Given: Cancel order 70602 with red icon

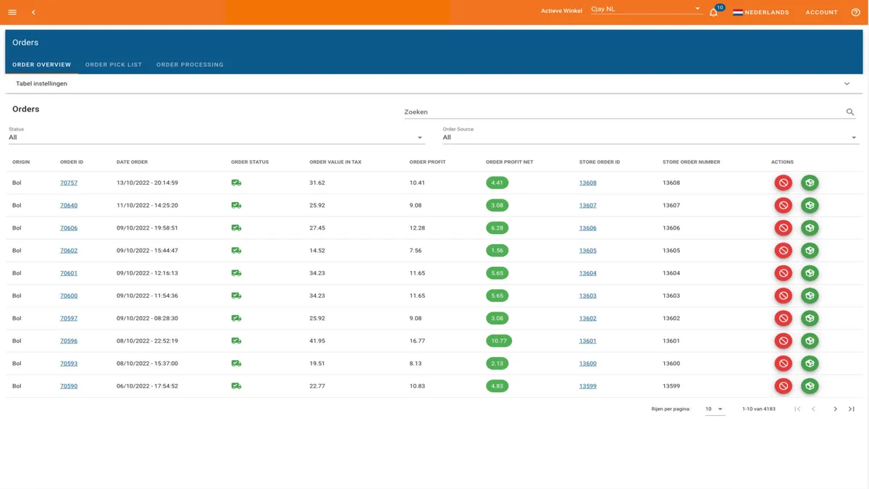Looking at the screenshot, I should tap(783, 251).
